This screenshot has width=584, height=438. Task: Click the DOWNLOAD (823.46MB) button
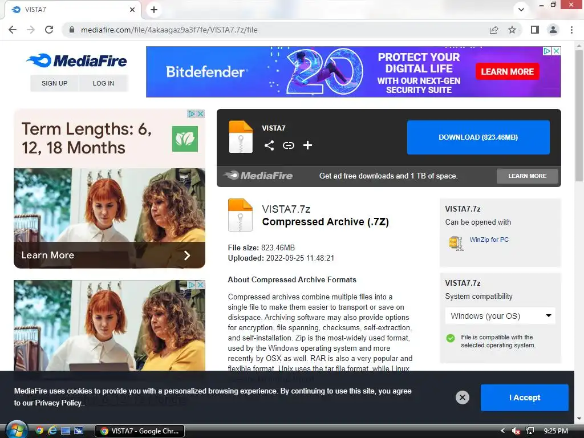478,137
